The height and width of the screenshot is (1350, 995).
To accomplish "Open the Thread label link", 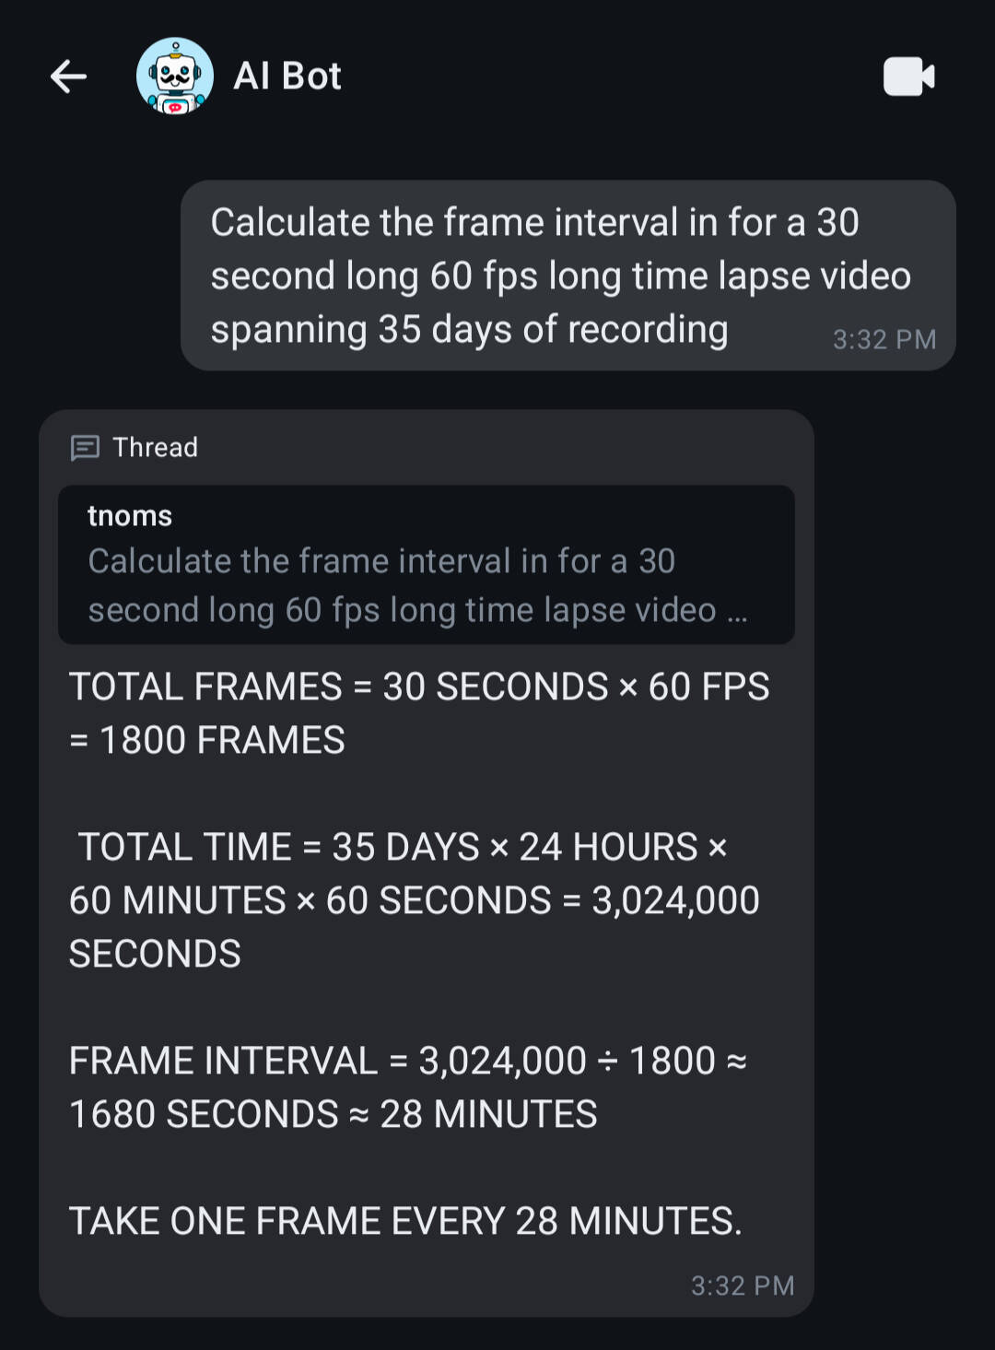I will click(155, 448).
